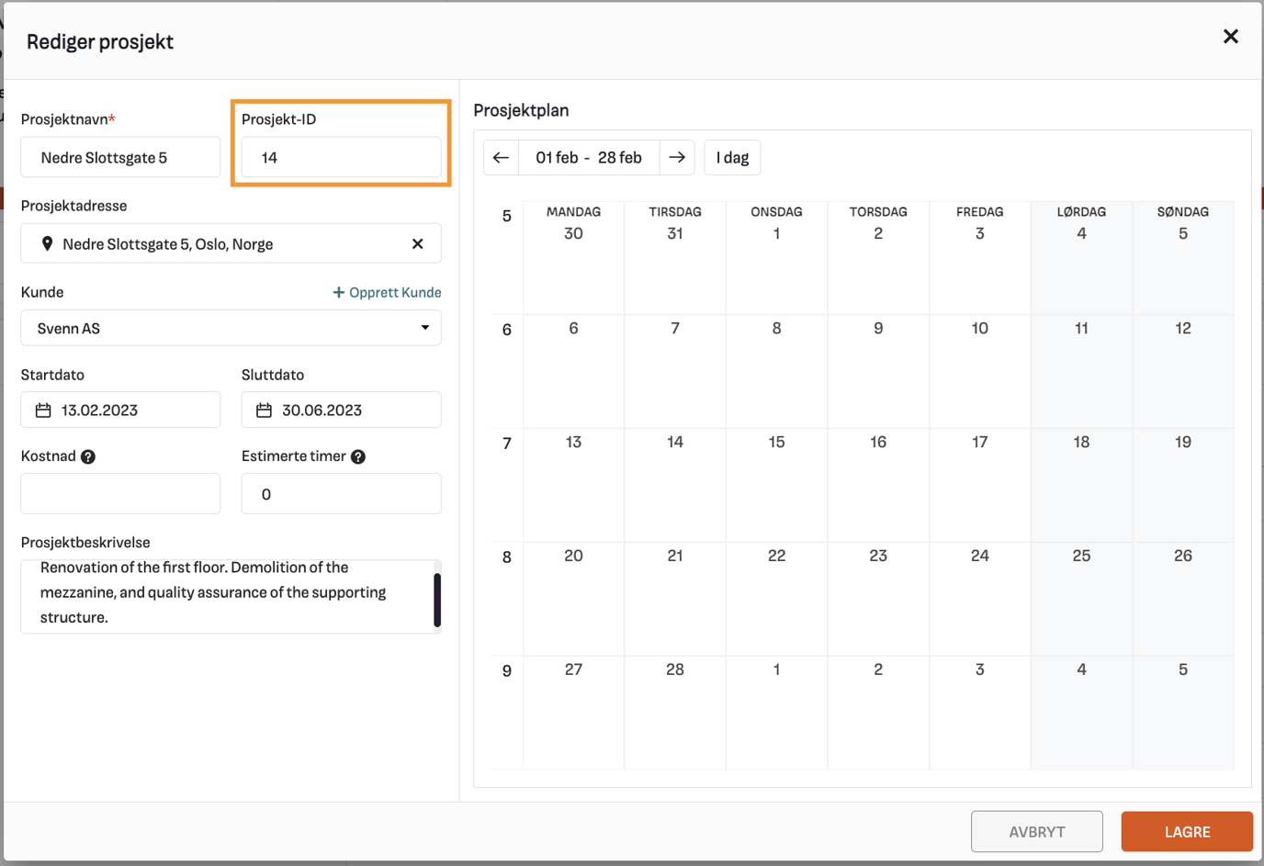Click the Estimerte timer help icon
Viewport: 1264px width, 866px height.
pos(358,457)
